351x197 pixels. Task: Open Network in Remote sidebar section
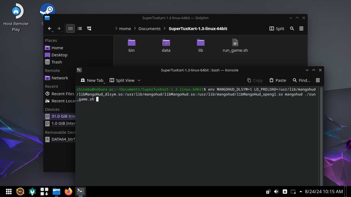(60, 78)
